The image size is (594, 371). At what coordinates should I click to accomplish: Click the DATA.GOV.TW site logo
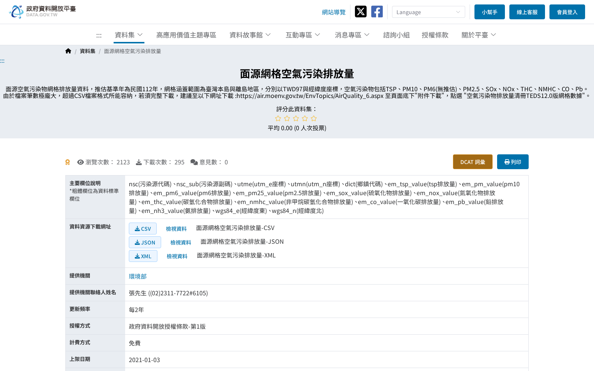coord(42,12)
